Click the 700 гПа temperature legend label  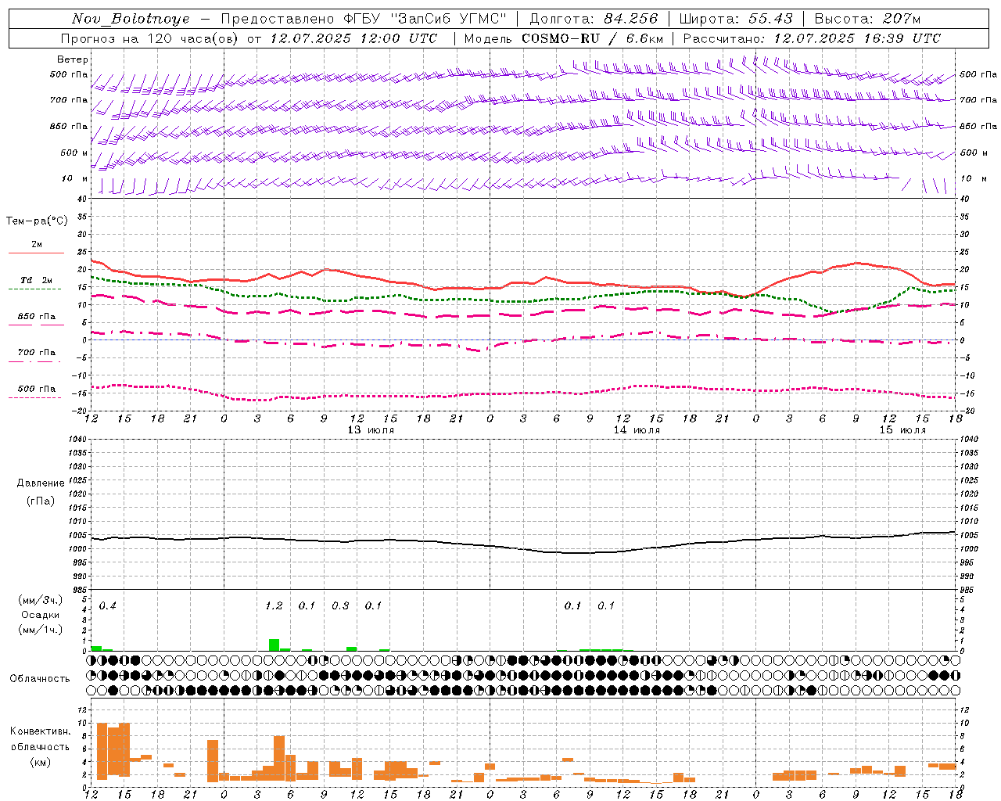coord(37,352)
